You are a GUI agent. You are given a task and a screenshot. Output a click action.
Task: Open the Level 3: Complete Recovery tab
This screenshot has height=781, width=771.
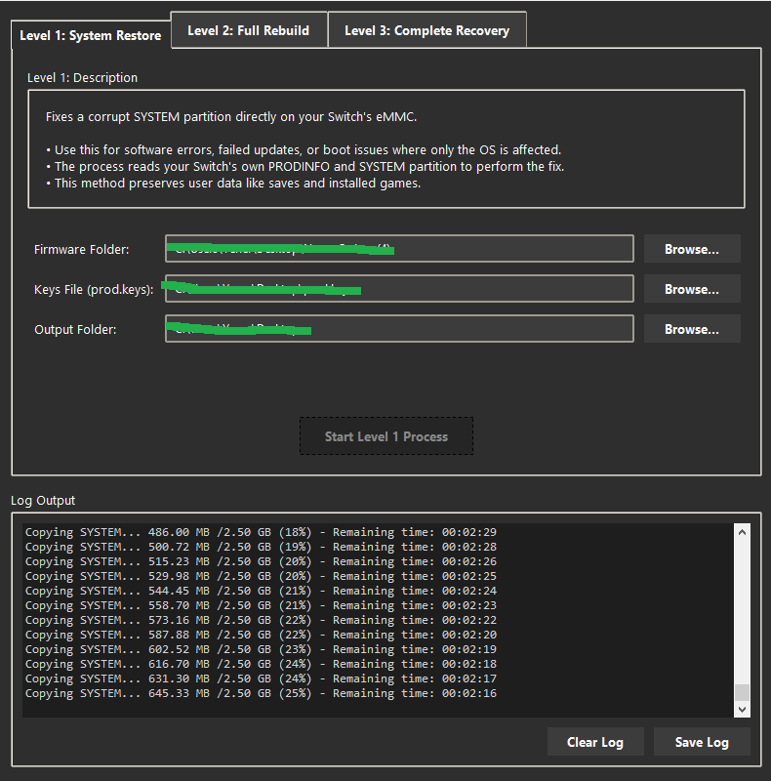426,30
